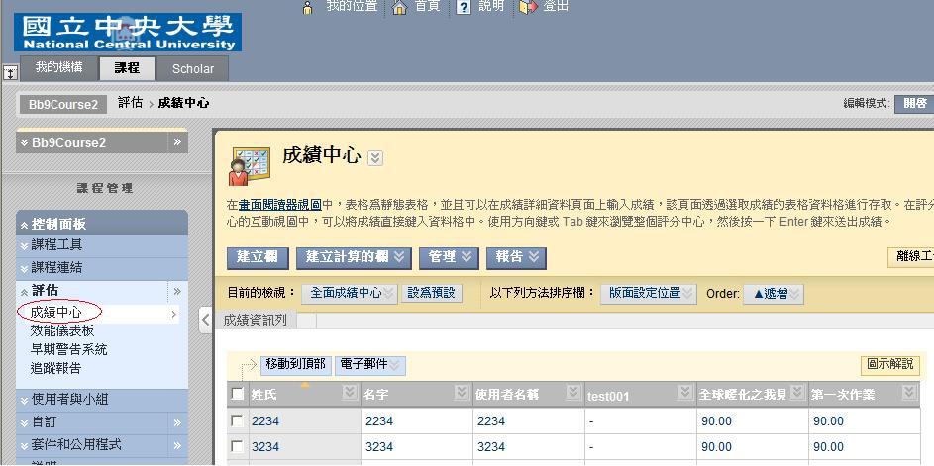Toggle edit mode 開啓 button

[x=914, y=103]
